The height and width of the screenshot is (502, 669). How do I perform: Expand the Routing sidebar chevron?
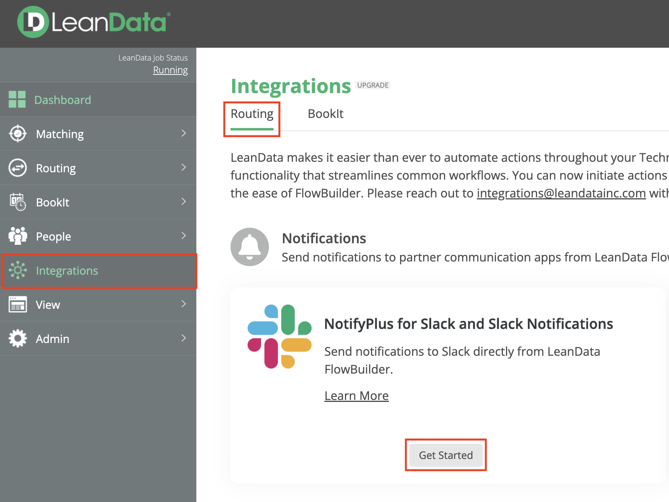click(x=184, y=168)
